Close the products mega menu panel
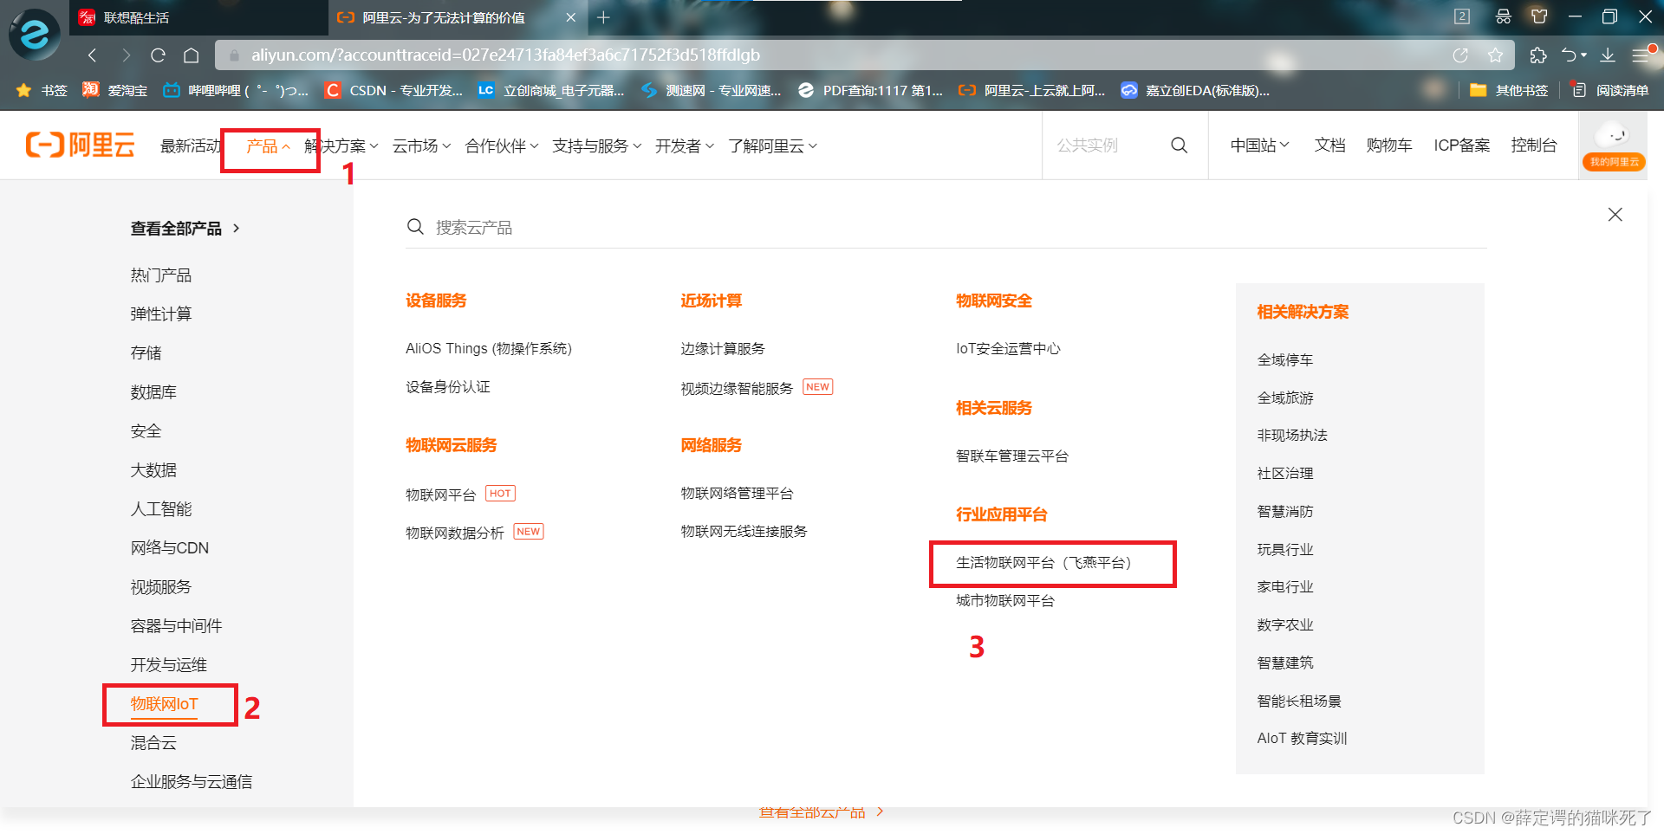This screenshot has height=834, width=1664. pos(1615,215)
